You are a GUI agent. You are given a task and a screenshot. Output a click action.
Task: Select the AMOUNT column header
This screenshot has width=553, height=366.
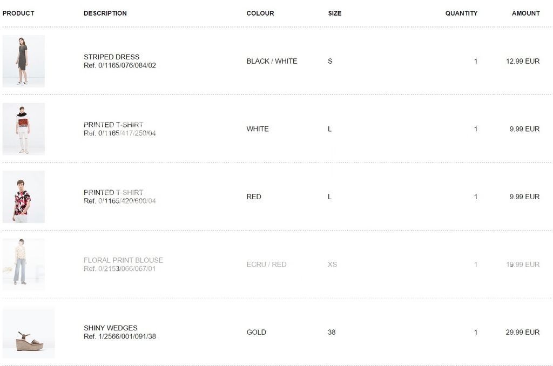[525, 13]
